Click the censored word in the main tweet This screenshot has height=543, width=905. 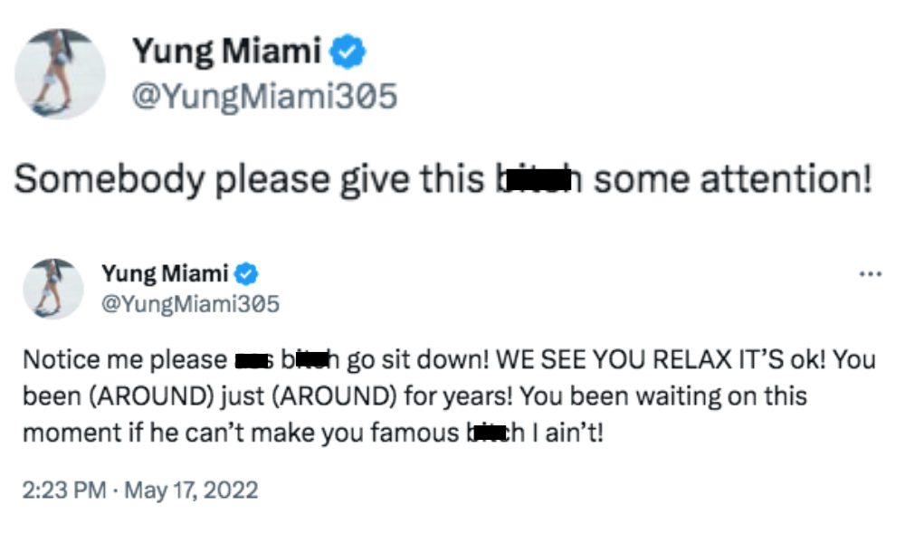pos(535,179)
